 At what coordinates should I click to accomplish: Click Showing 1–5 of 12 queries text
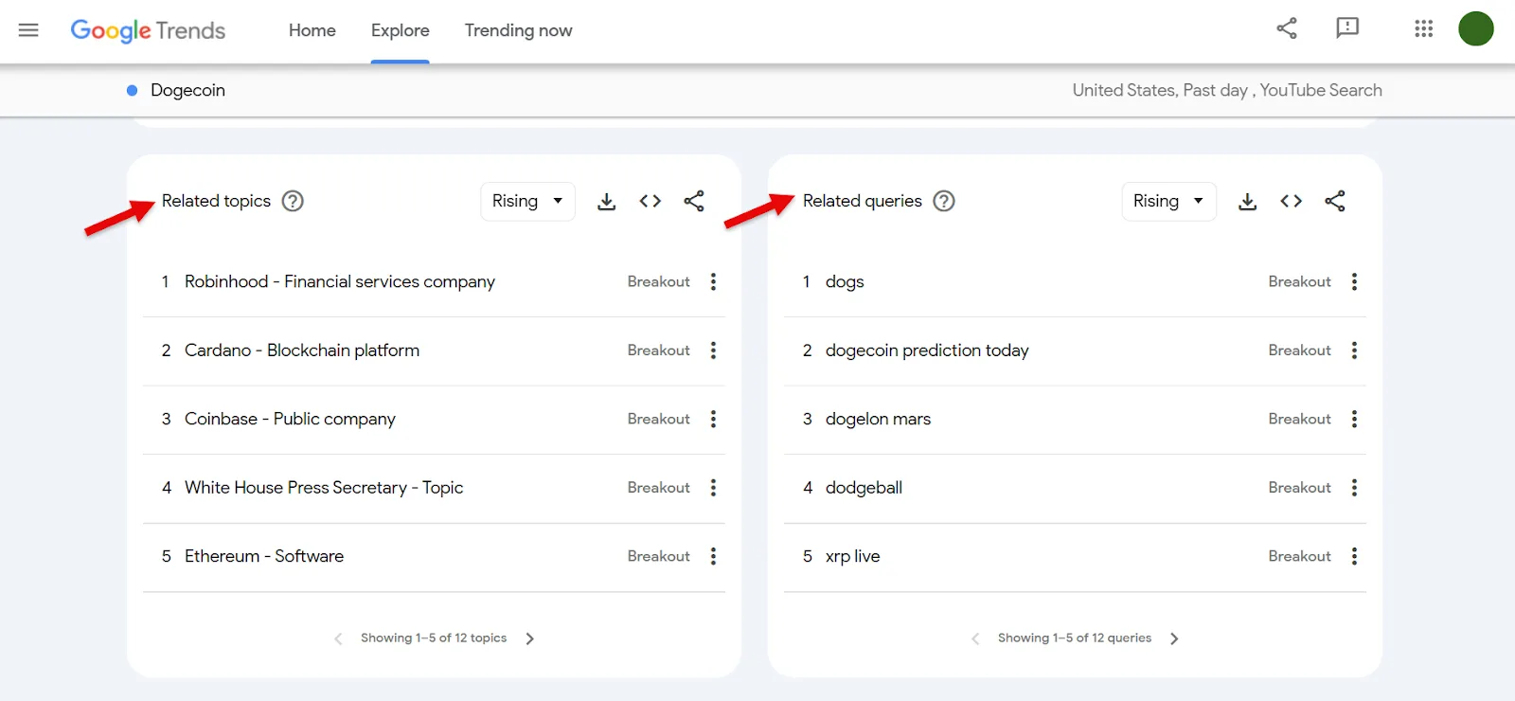tap(1075, 638)
